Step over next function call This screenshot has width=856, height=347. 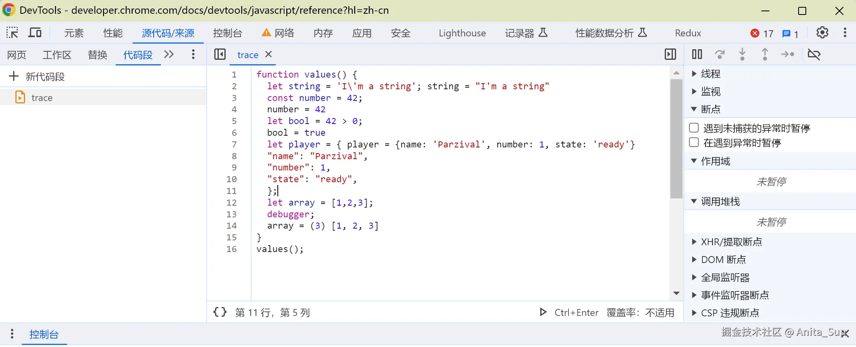[720, 54]
